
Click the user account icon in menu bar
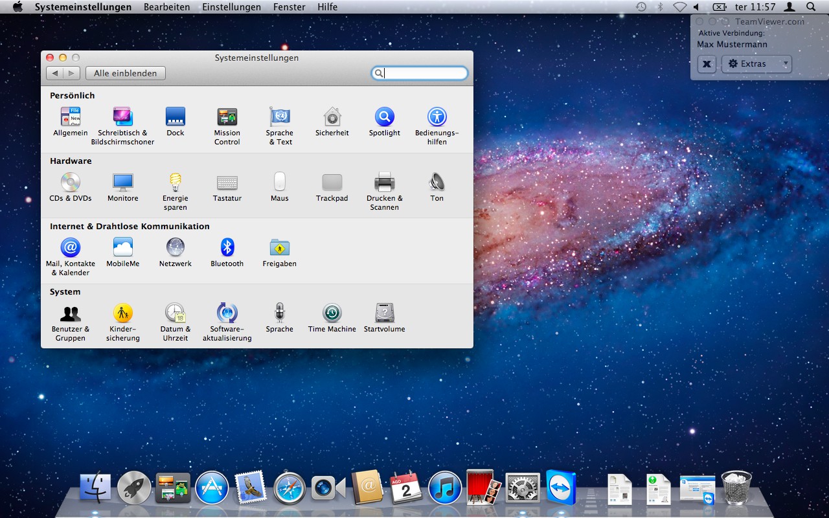(789, 7)
